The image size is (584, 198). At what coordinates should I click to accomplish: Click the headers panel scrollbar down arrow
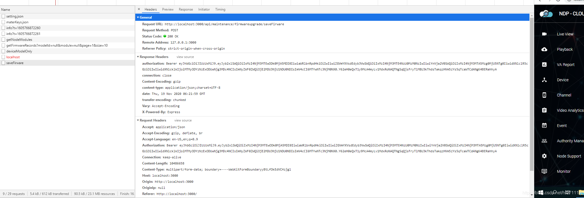[532, 195]
